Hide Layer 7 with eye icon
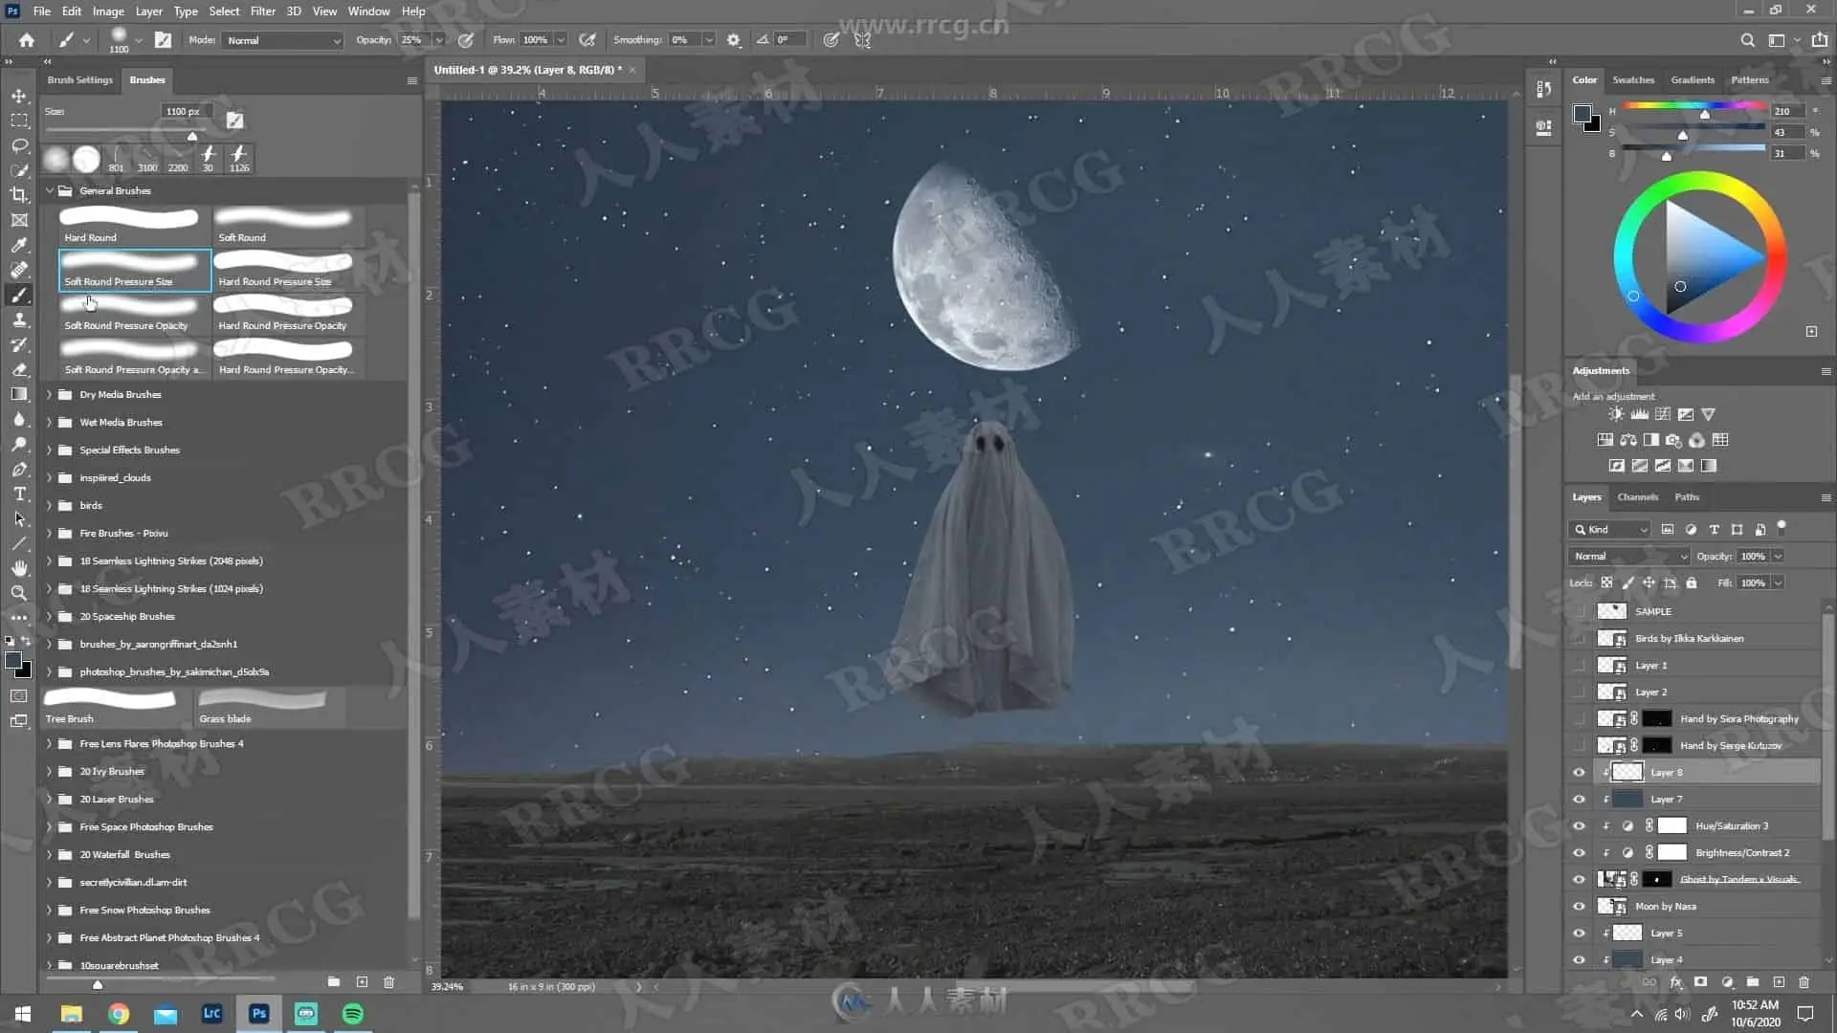This screenshot has width=1837, height=1033. coord(1579,800)
